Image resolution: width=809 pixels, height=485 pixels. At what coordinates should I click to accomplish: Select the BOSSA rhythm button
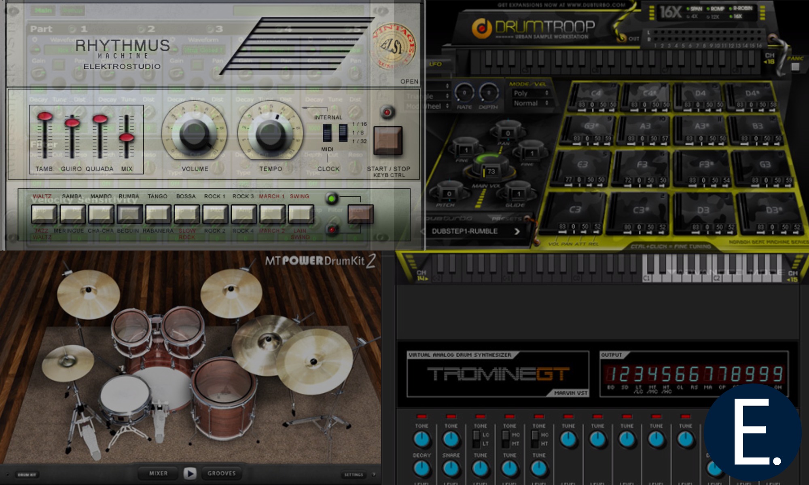pos(186,214)
